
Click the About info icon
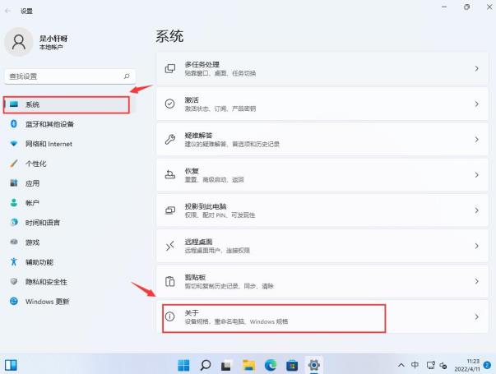pos(170,316)
